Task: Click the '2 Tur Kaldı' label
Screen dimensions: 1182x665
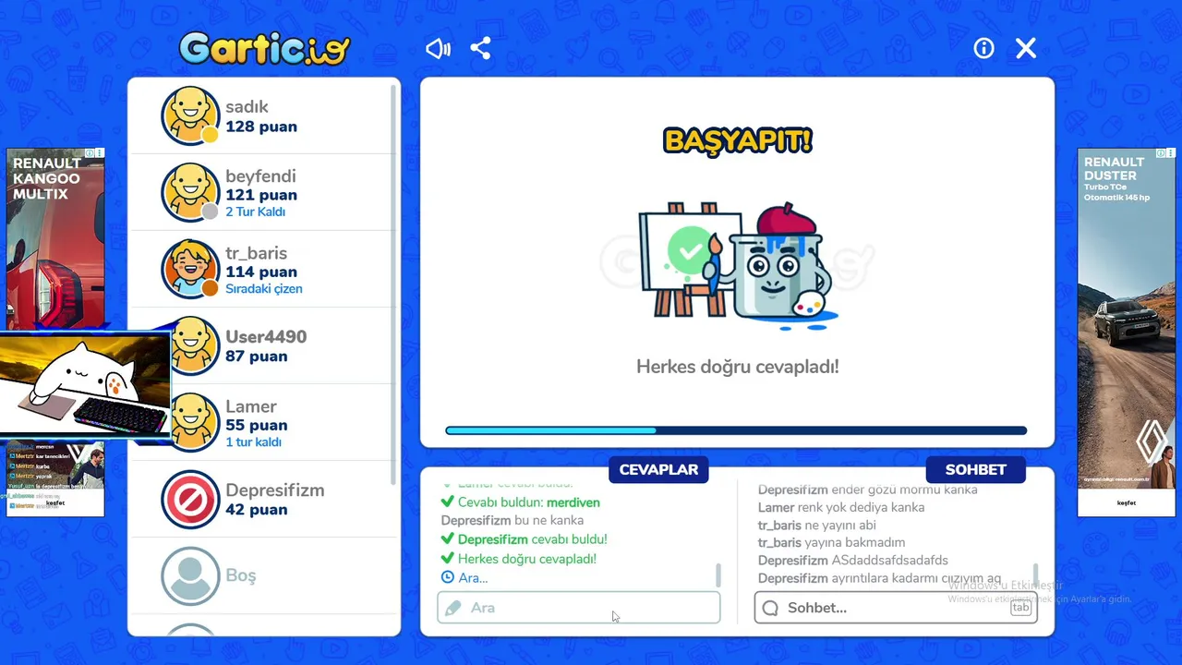Action: [256, 212]
